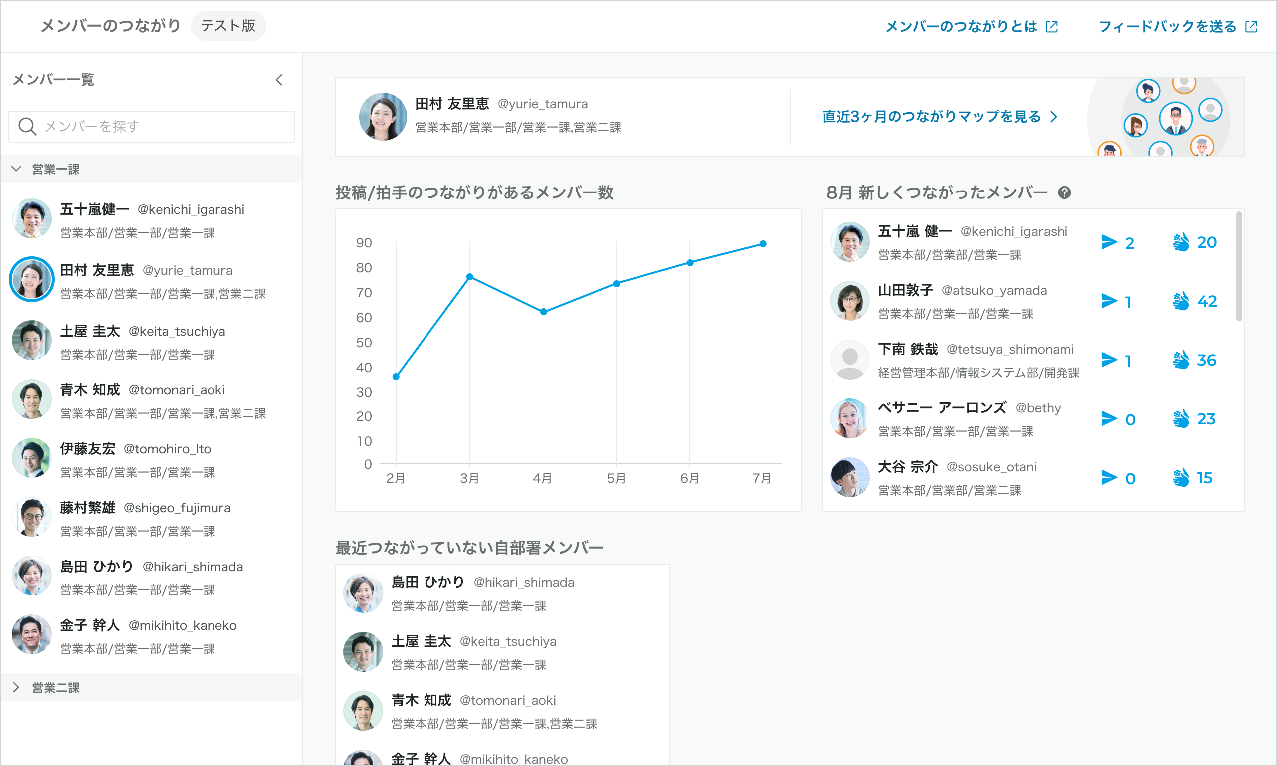Click the clap icon for 山田敦子
Image resolution: width=1277 pixels, height=766 pixels.
(x=1181, y=301)
